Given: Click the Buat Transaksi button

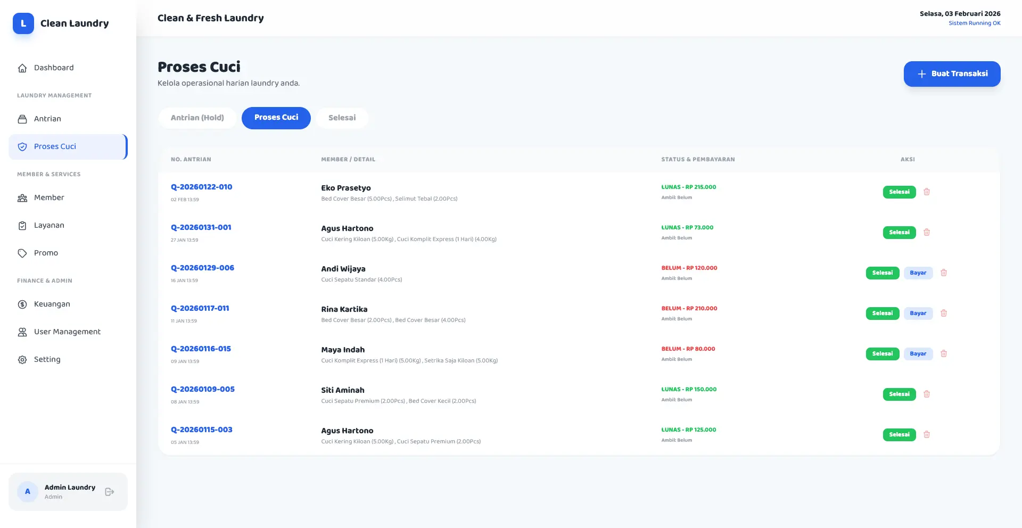Looking at the screenshot, I should [x=952, y=74].
